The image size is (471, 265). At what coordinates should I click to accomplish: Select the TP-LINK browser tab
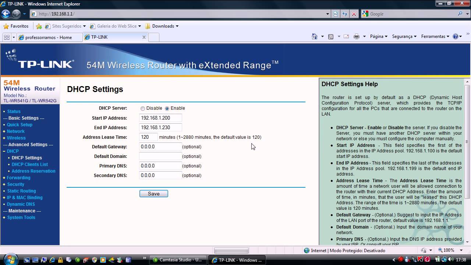(x=115, y=37)
